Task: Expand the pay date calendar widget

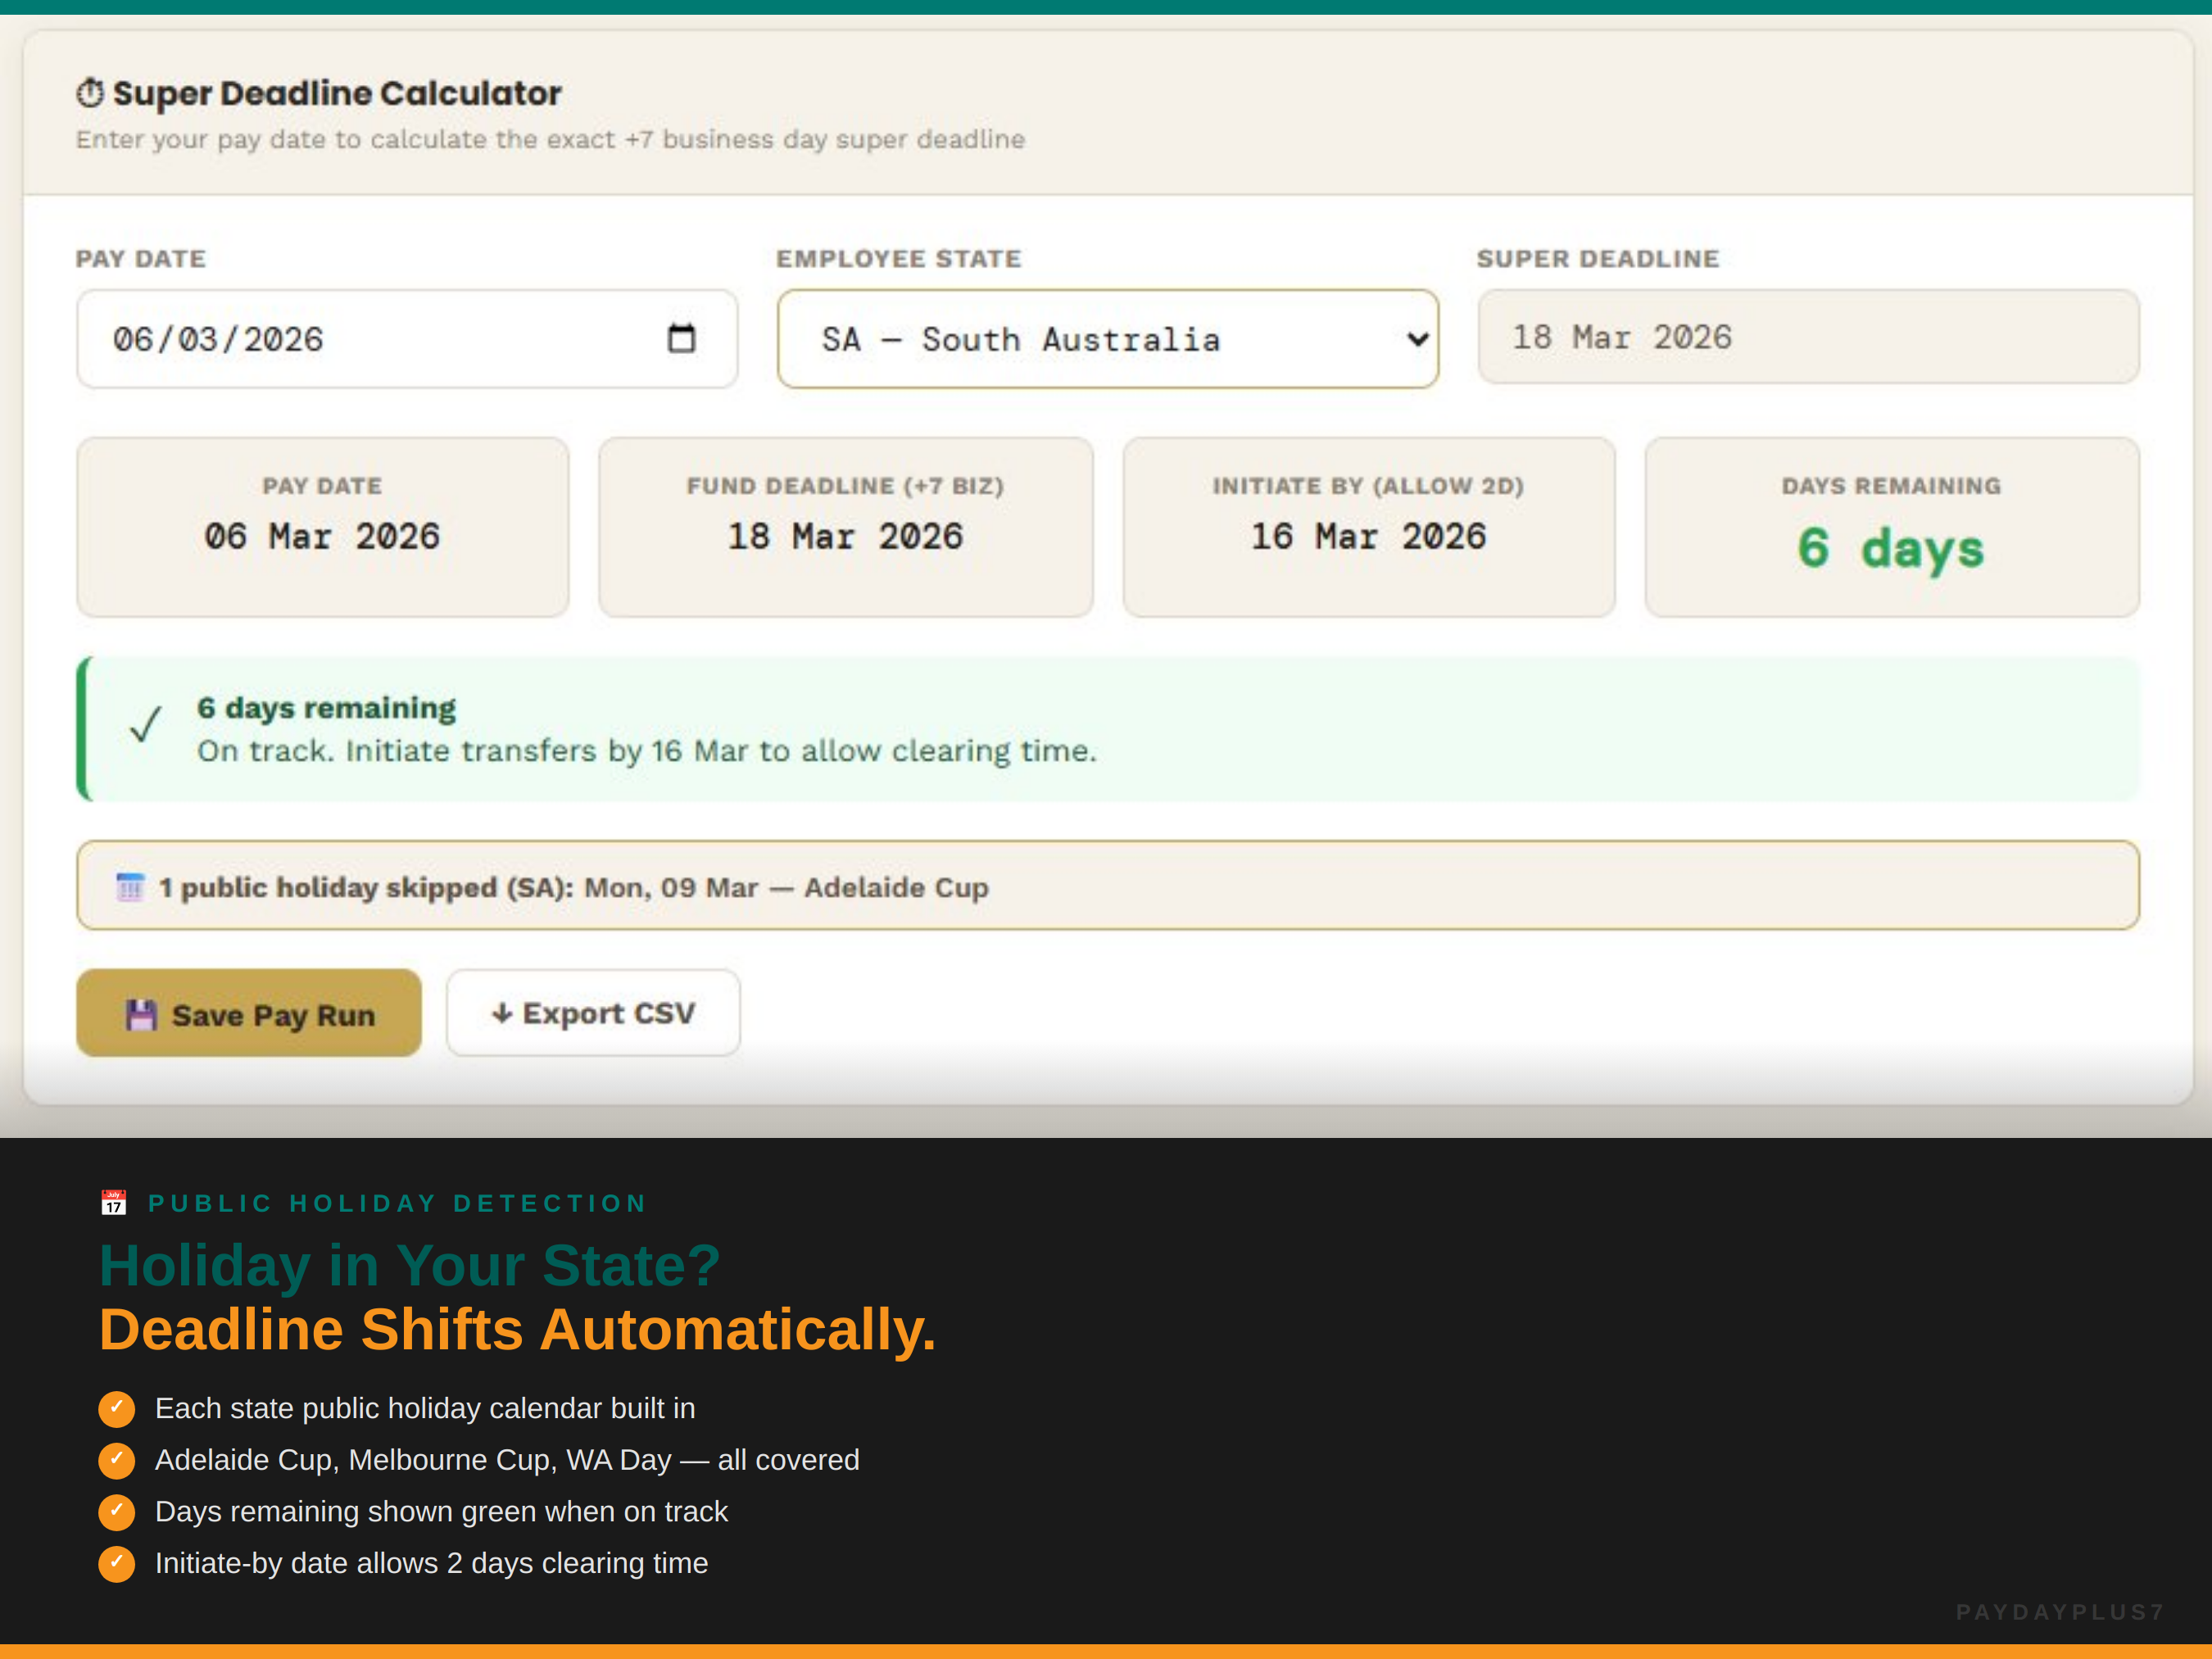Action: click(x=682, y=338)
